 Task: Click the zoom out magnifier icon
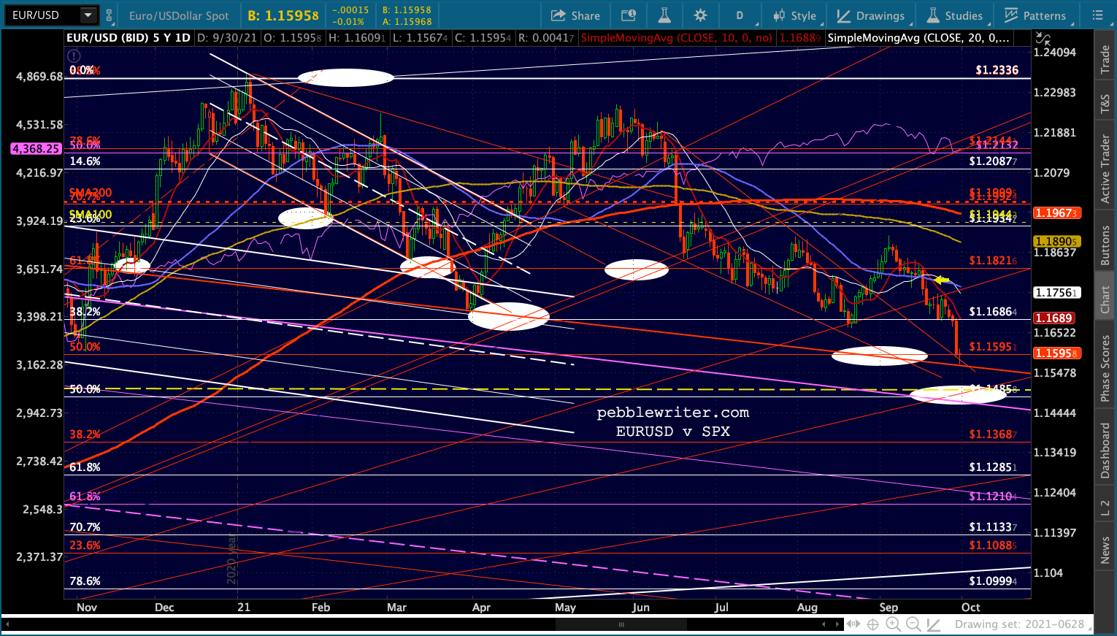[913, 624]
